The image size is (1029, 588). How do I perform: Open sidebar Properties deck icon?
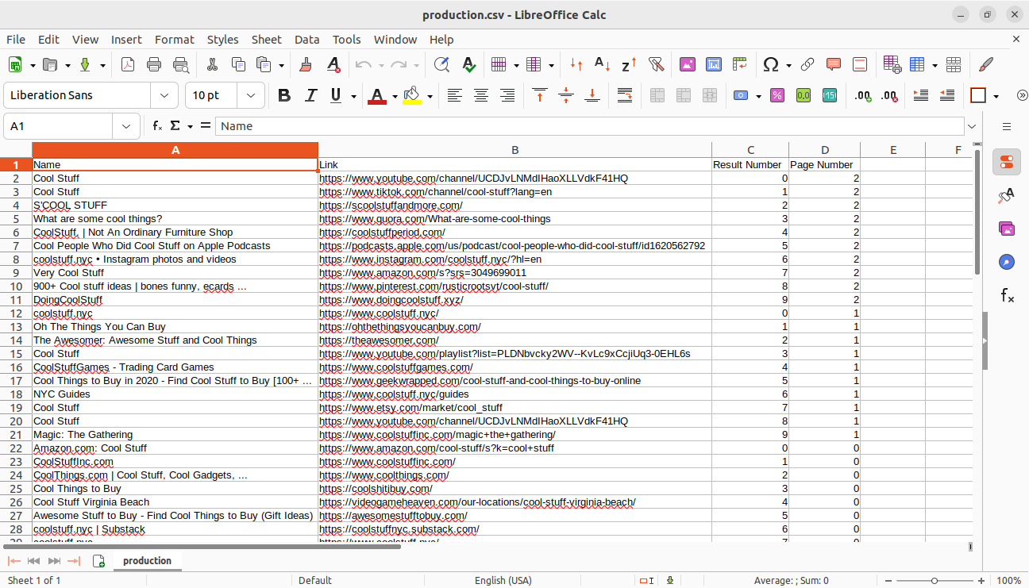click(x=1007, y=162)
